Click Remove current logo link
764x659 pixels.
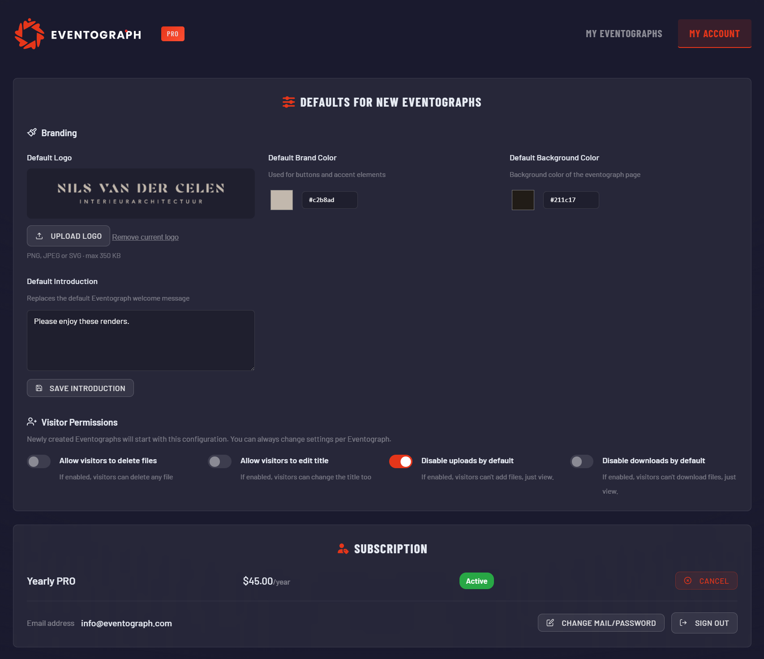pyautogui.click(x=145, y=237)
